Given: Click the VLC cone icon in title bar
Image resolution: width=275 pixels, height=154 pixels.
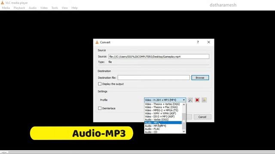Looking at the screenshot, I should tap(2, 3).
